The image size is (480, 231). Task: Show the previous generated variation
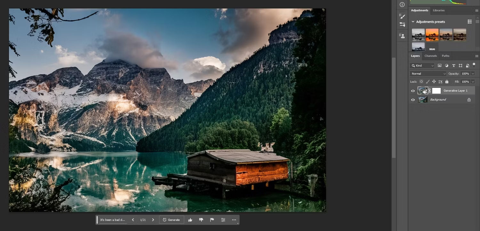133,220
